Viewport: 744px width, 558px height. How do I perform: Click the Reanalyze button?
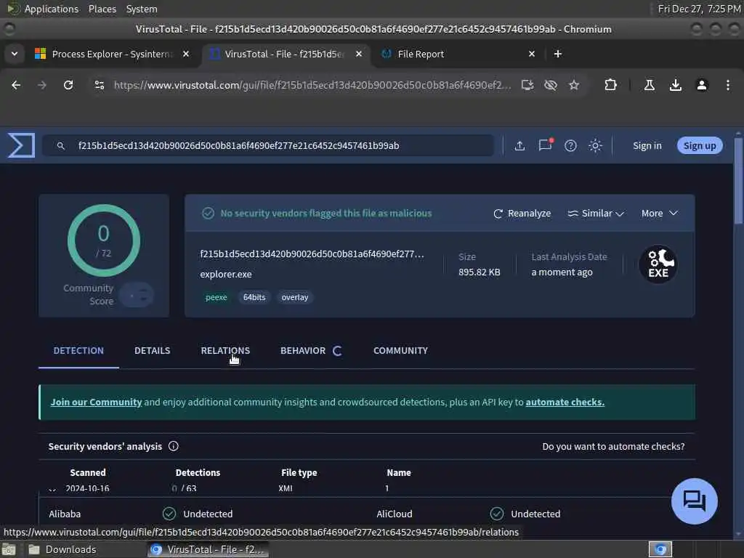click(x=522, y=214)
